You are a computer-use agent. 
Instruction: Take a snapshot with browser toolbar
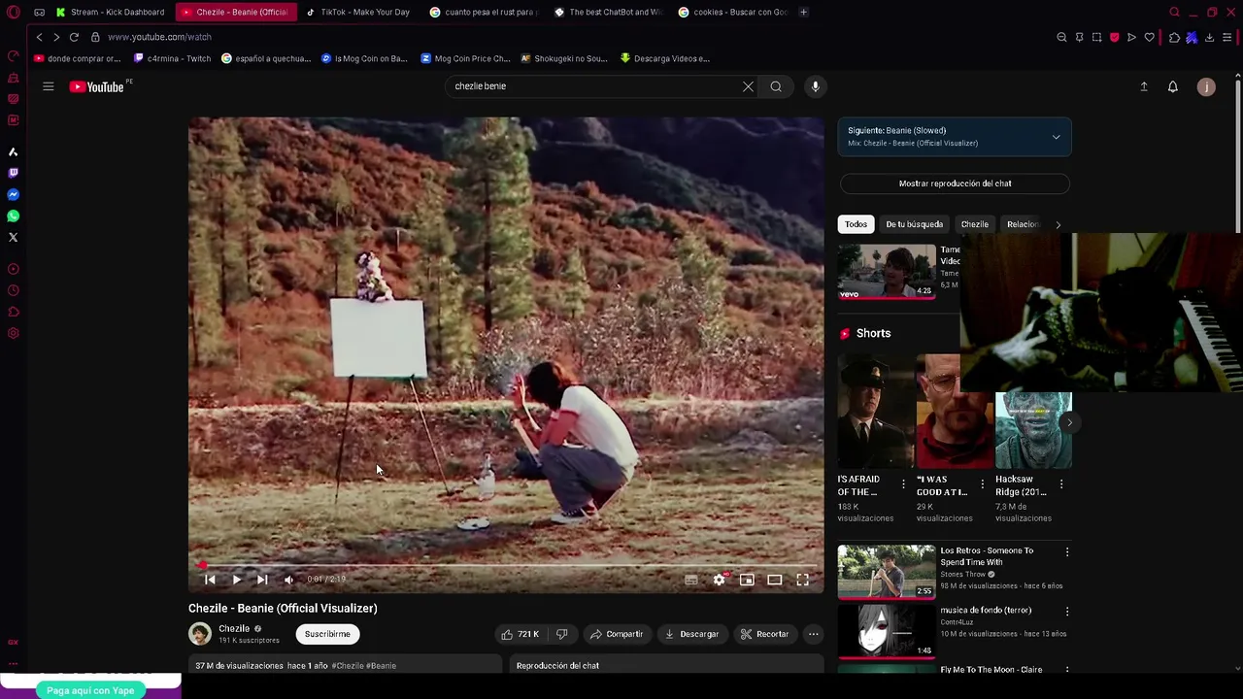(1096, 37)
